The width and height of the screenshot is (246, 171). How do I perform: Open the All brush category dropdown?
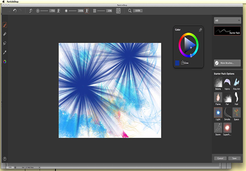click(x=227, y=20)
